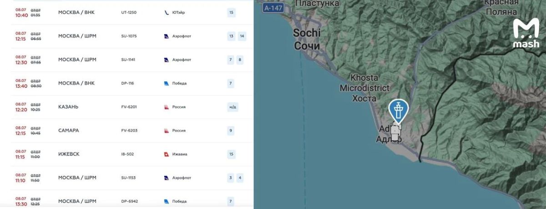Select gate badge 14 on SU-1075 row

(x=242, y=36)
